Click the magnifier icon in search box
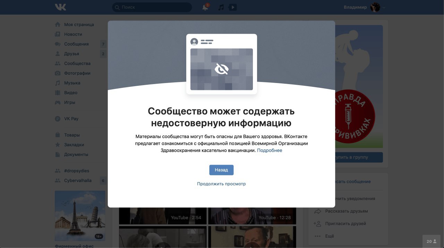Image resolution: width=444 pixels, height=248 pixels. tap(117, 7)
